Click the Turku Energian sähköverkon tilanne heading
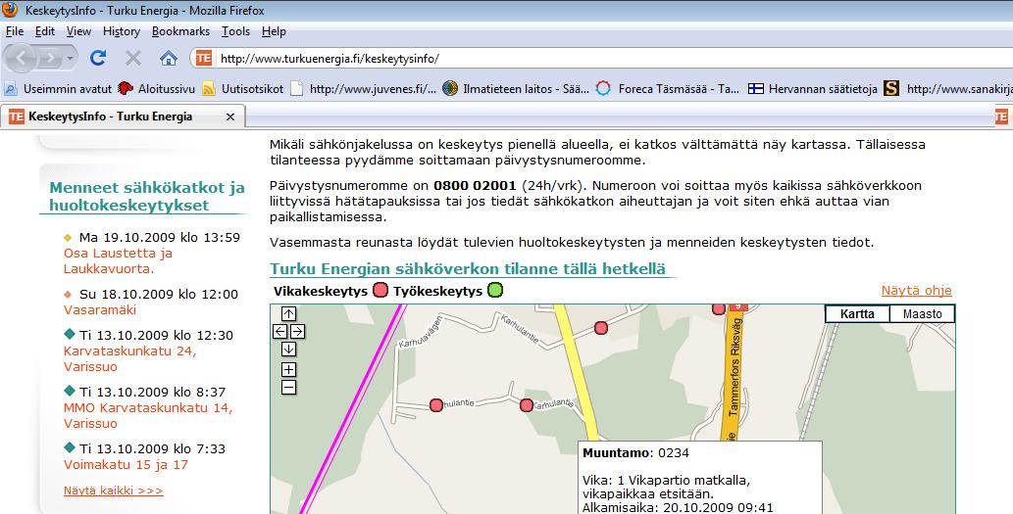This screenshot has width=1013, height=514. [x=468, y=269]
